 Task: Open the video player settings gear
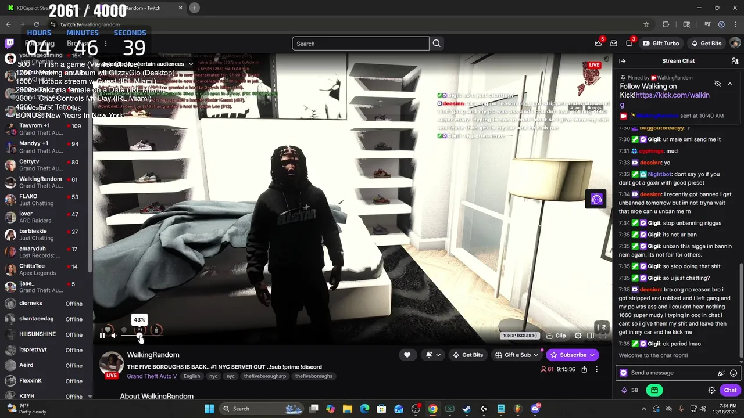(578, 336)
